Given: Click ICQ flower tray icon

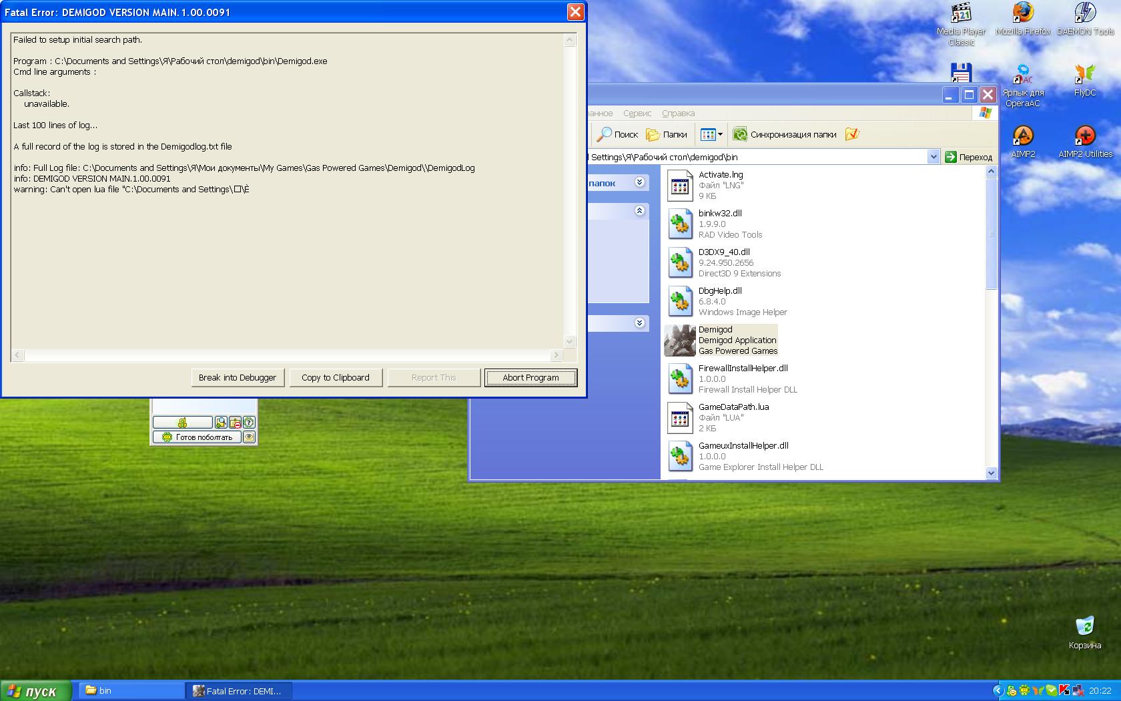Looking at the screenshot, I should point(1024,691).
